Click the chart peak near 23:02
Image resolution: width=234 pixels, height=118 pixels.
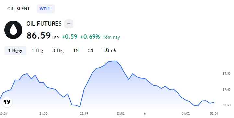pos(115,61)
